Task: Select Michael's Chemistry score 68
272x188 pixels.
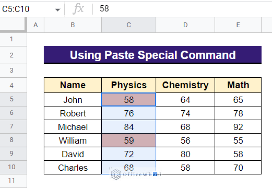Action: (x=185, y=127)
